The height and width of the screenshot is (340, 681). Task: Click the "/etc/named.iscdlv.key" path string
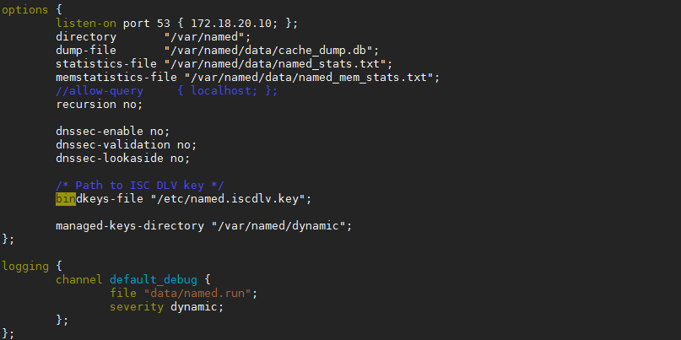click(x=228, y=199)
